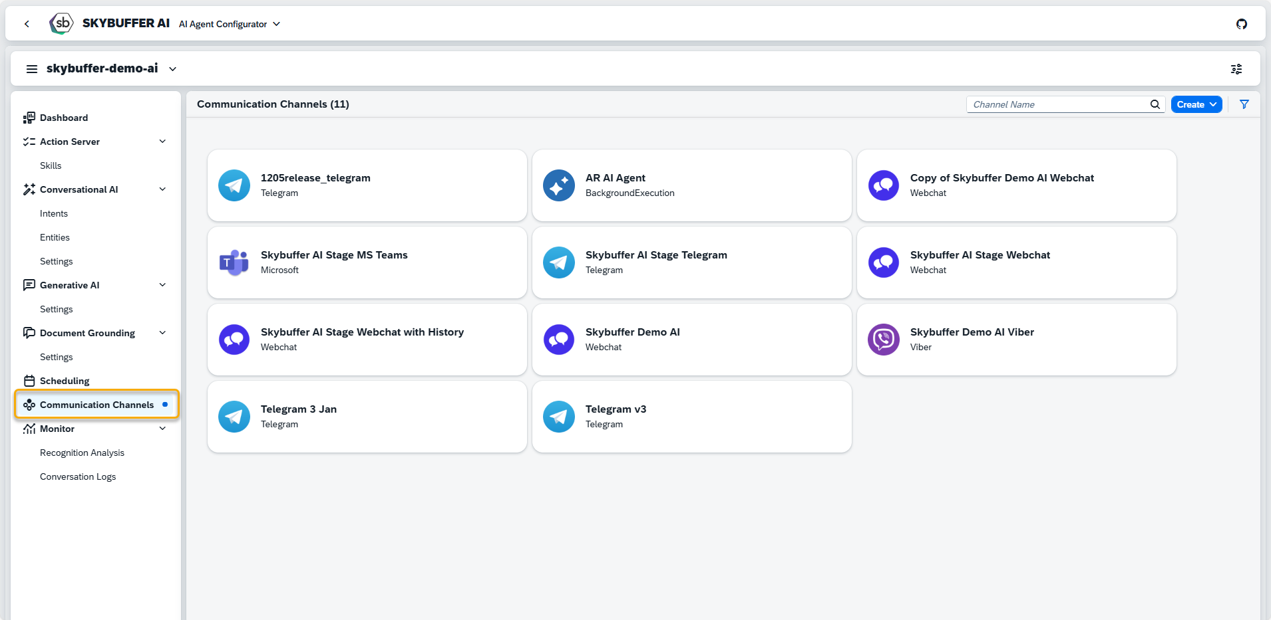
Task: Click the Dashboard icon in sidebar
Action: [x=29, y=118]
